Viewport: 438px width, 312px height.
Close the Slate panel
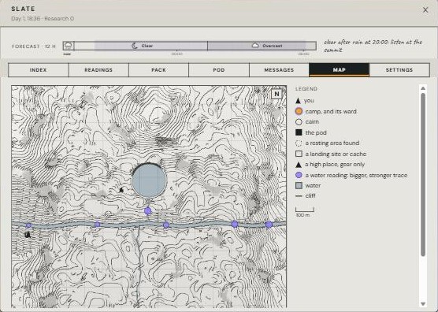pos(425,10)
